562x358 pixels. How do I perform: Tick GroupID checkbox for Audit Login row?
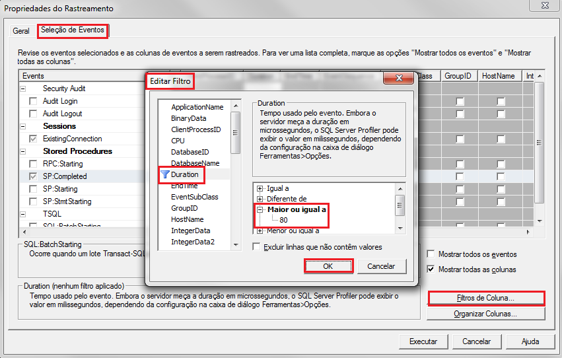tap(460, 102)
